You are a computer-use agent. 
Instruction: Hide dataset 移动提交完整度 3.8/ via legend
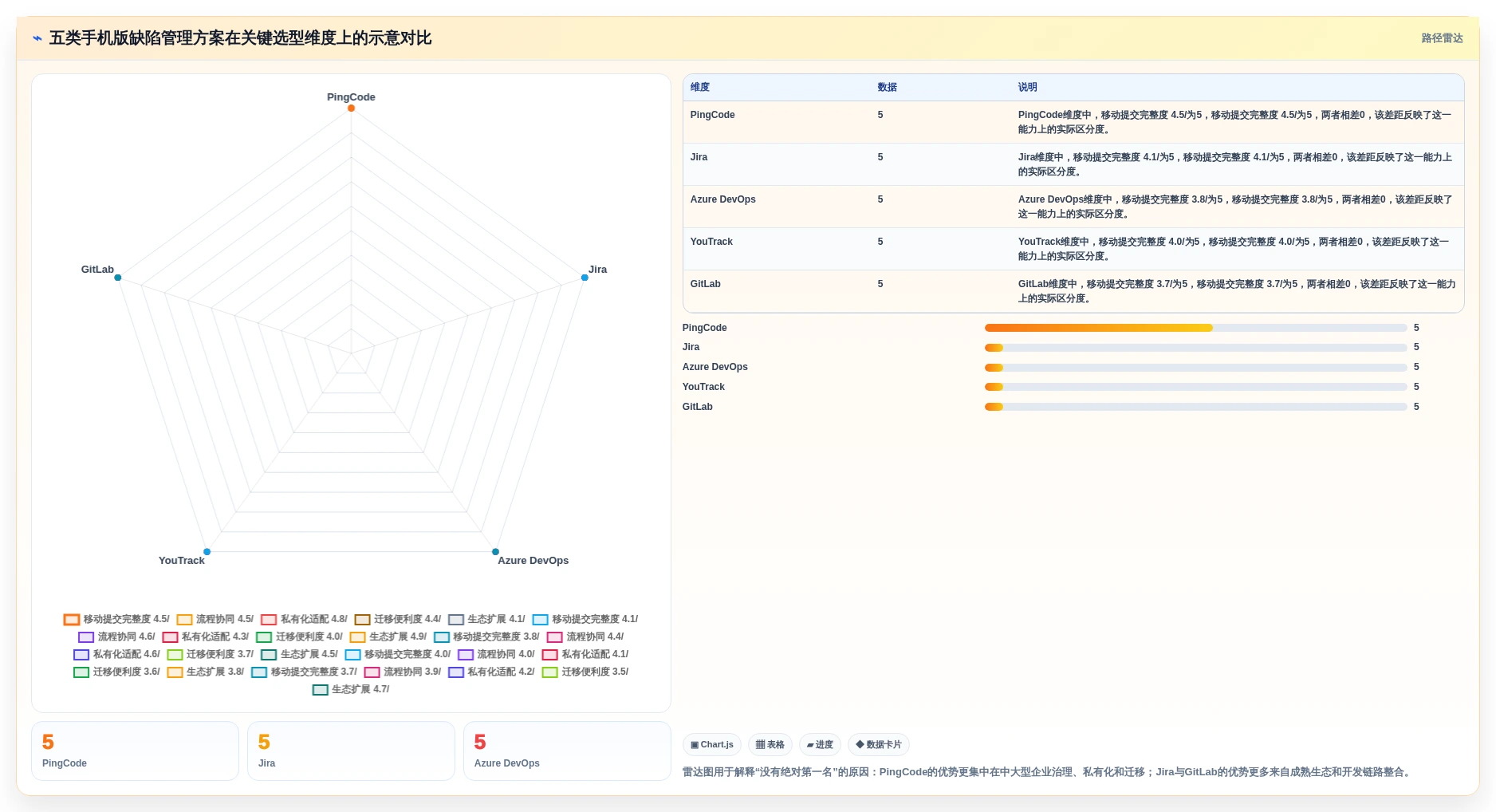pyautogui.click(x=486, y=637)
